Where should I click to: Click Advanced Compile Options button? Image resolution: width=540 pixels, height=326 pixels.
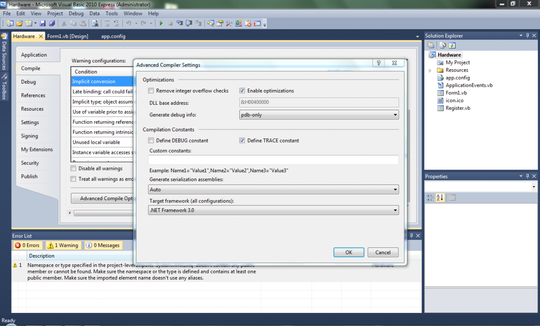103,198
